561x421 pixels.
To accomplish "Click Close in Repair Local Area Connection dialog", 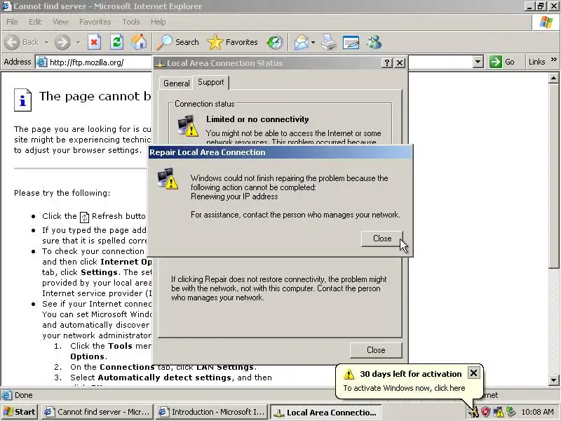I will pyautogui.click(x=382, y=239).
